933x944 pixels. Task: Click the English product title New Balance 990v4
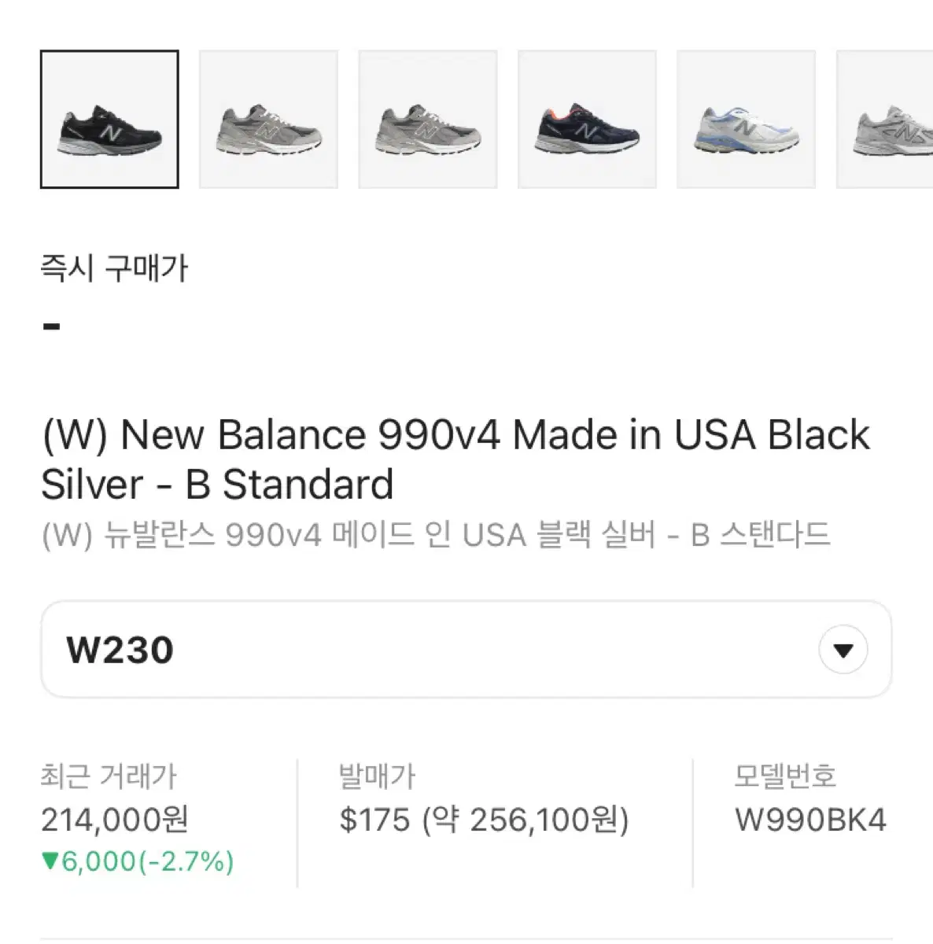(455, 459)
